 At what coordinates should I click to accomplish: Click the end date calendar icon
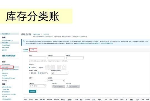pyautogui.click(x=67, y=86)
